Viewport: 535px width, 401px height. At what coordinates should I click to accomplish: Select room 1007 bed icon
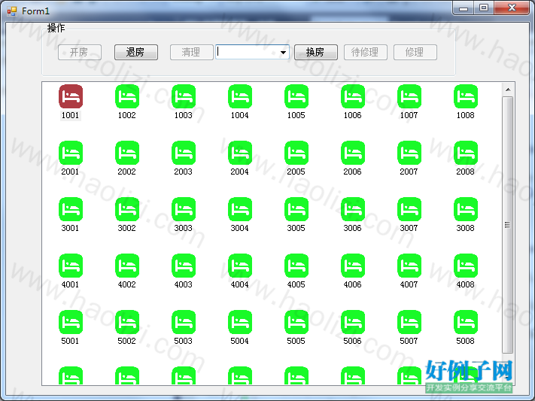tap(409, 96)
